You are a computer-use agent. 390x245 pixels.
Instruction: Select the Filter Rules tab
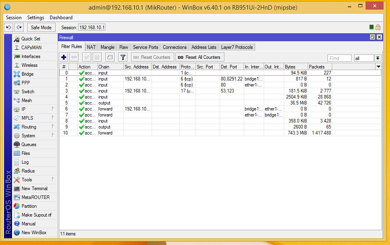(x=72, y=46)
